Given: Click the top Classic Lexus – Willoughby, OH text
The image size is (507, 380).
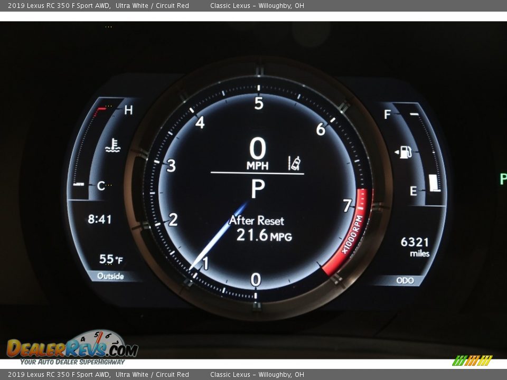Looking at the screenshot, I should 257,5.
